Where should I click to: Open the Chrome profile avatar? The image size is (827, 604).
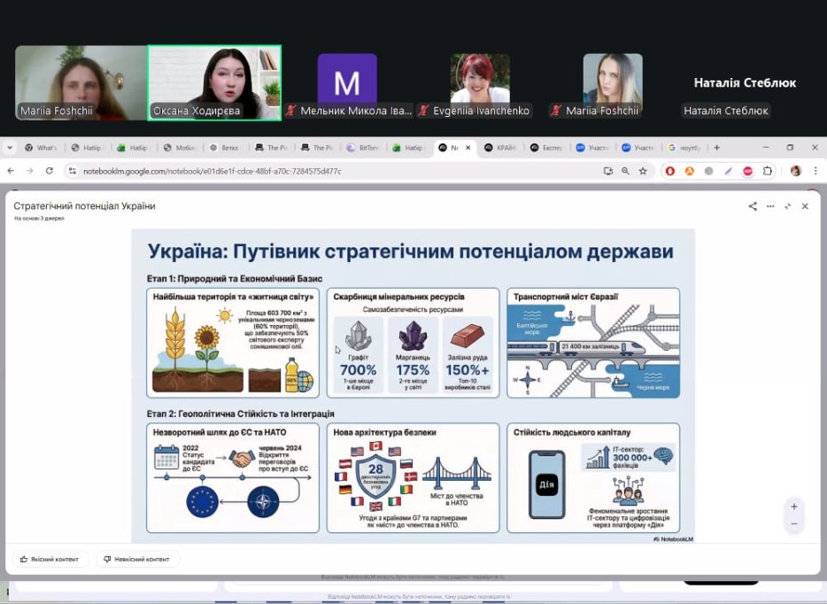[x=796, y=171]
